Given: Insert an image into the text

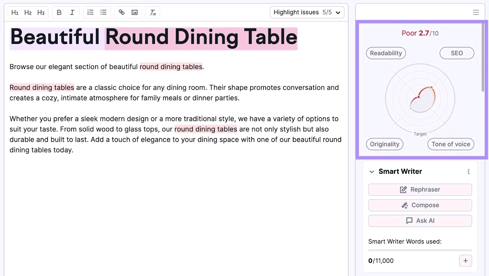Looking at the screenshot, I should pyautogui.click(x=134, y=13).
